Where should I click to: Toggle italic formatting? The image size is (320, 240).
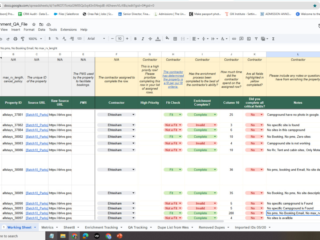click(x=143, y=39)
